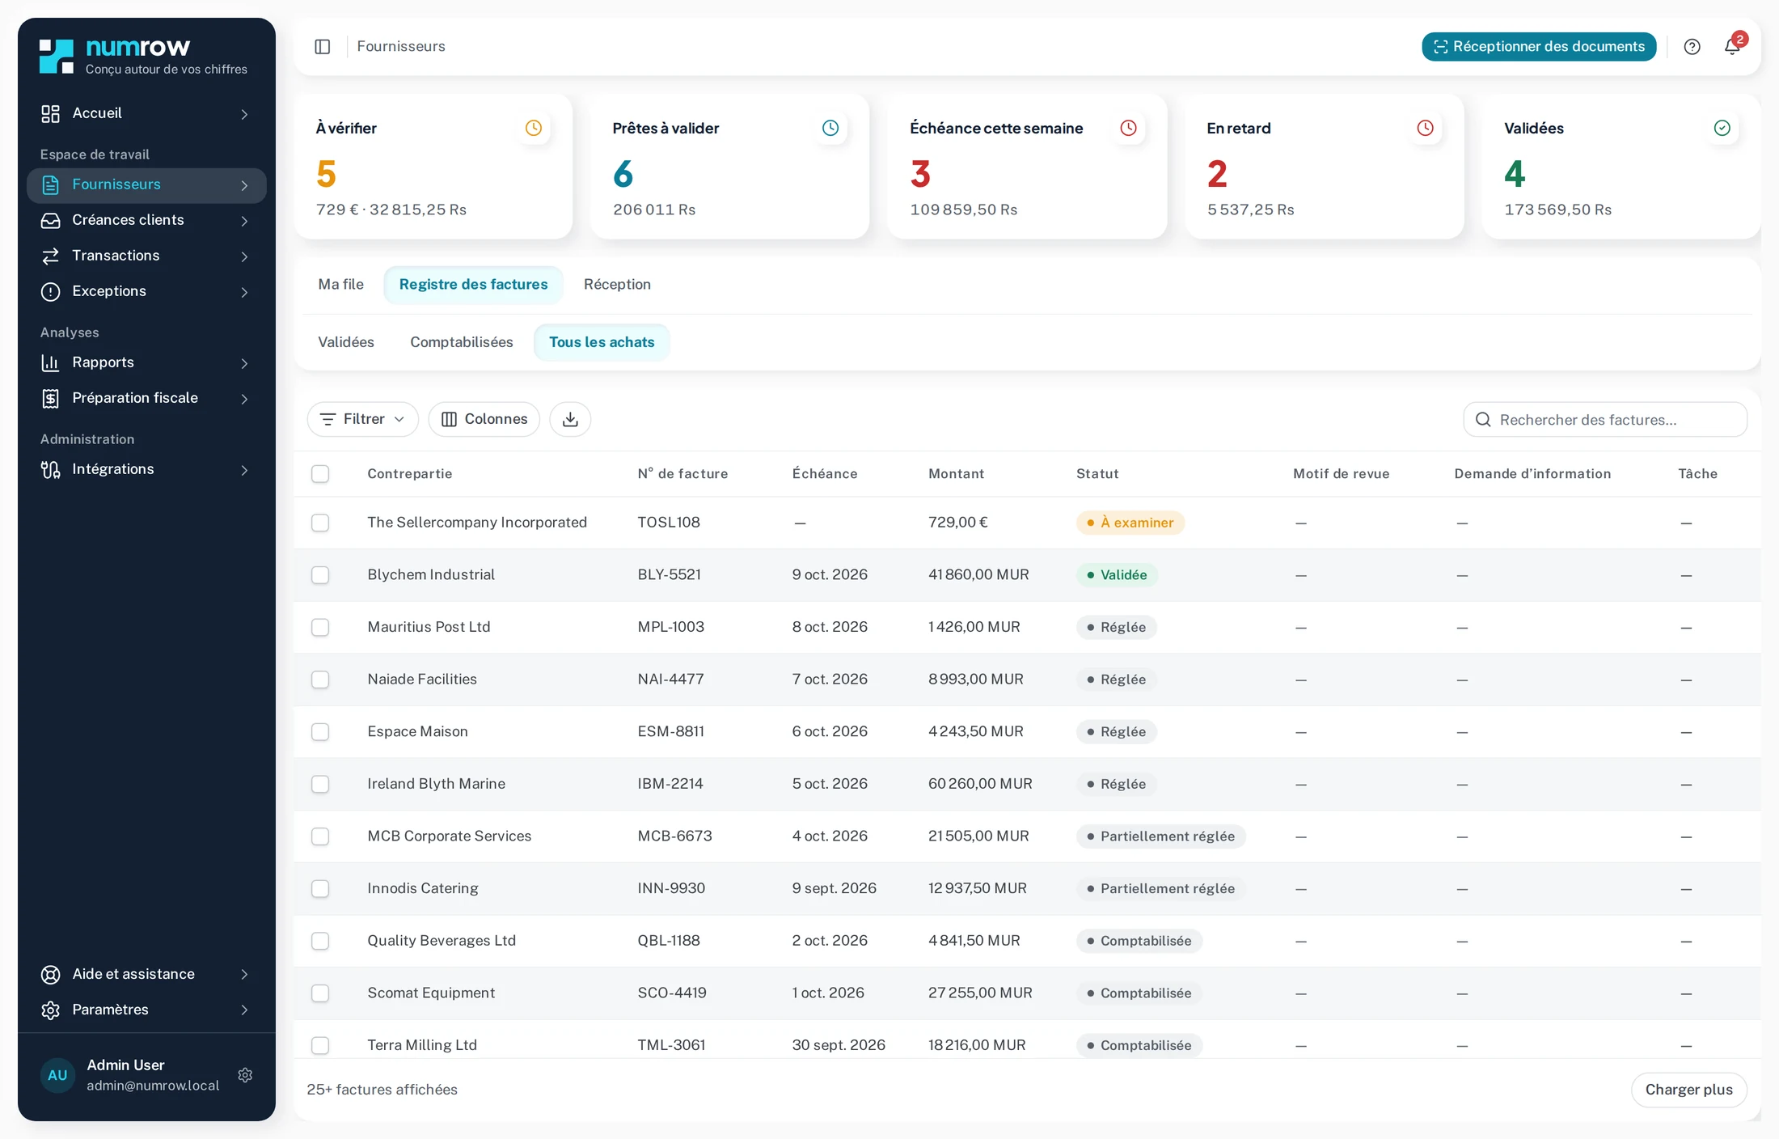Expand the Paramètres chevron
This screenshot has height=1139, width=1779.
244,1010
